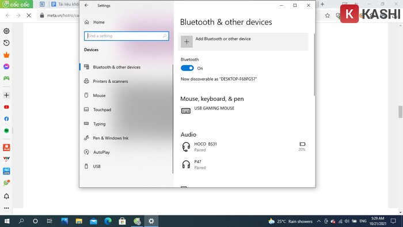Open Cốc Cốc browser settings gear in sidebar
Viewport: 403px width, 227px height.
coord(6,31)
